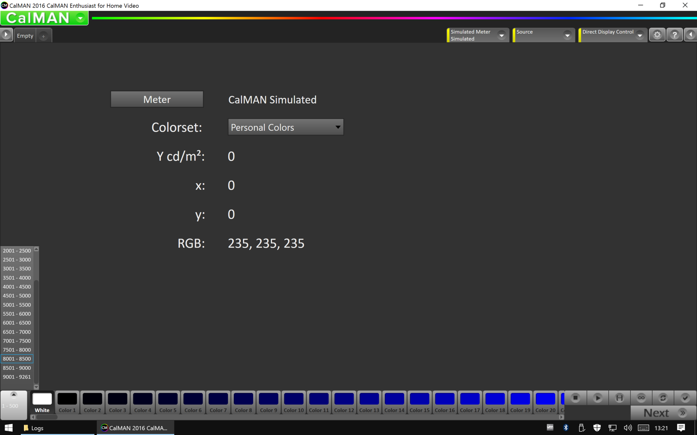
Task: Collapse the right panel with left arrow icon
Action: [x=690, y=35]
